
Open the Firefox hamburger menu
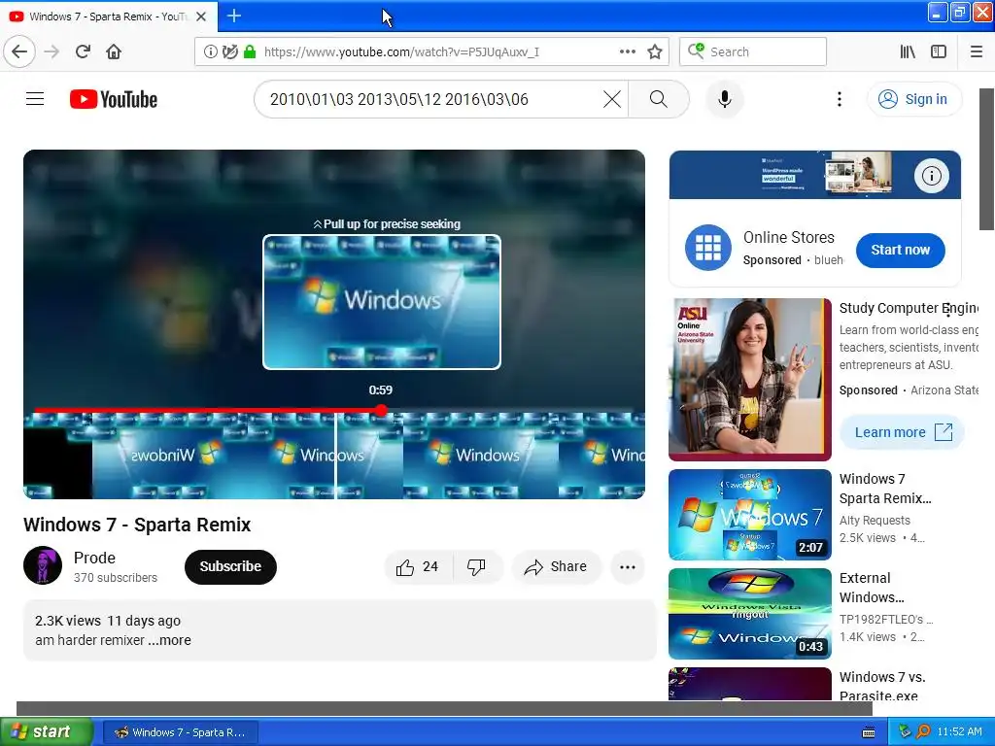point(977,51)
